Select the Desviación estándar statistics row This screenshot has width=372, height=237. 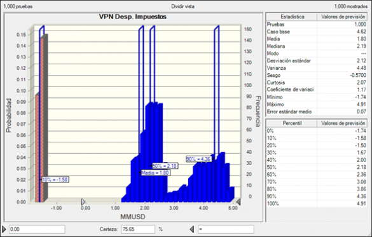click(x=317, y=60)
